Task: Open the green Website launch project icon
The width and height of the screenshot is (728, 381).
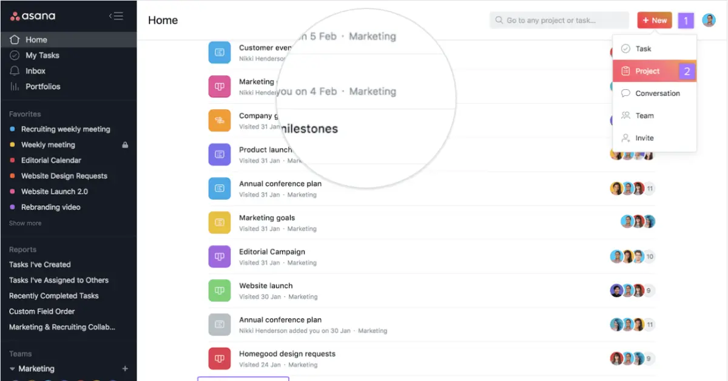Action: [220, 291]
